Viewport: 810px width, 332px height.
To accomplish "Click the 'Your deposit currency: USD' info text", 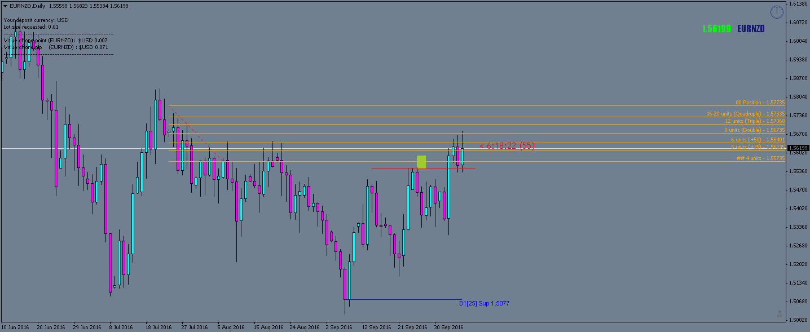I will pos(35,19).
